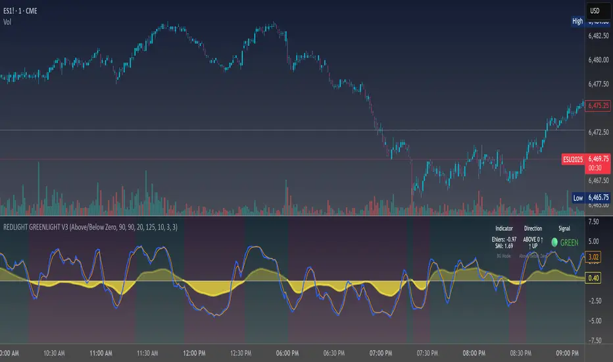Click the 07:30 PM time axis label
Screen dimensions: 613x362
tap(428, 353)
